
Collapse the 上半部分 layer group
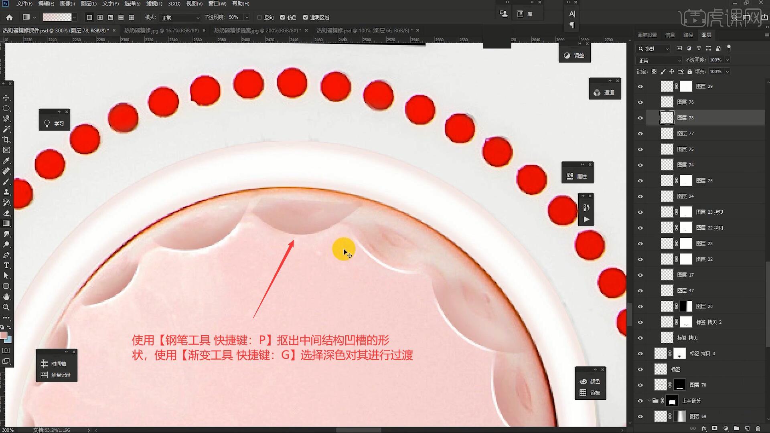[649, 401]
